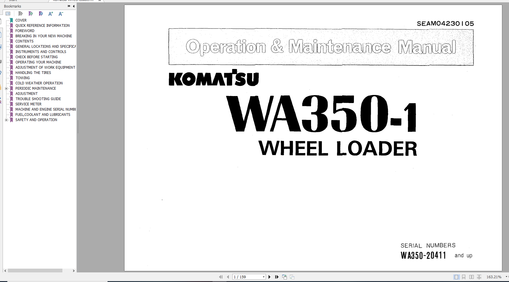Click the next view icon
This screenshot has height=282, width=509.
[292, 277]
